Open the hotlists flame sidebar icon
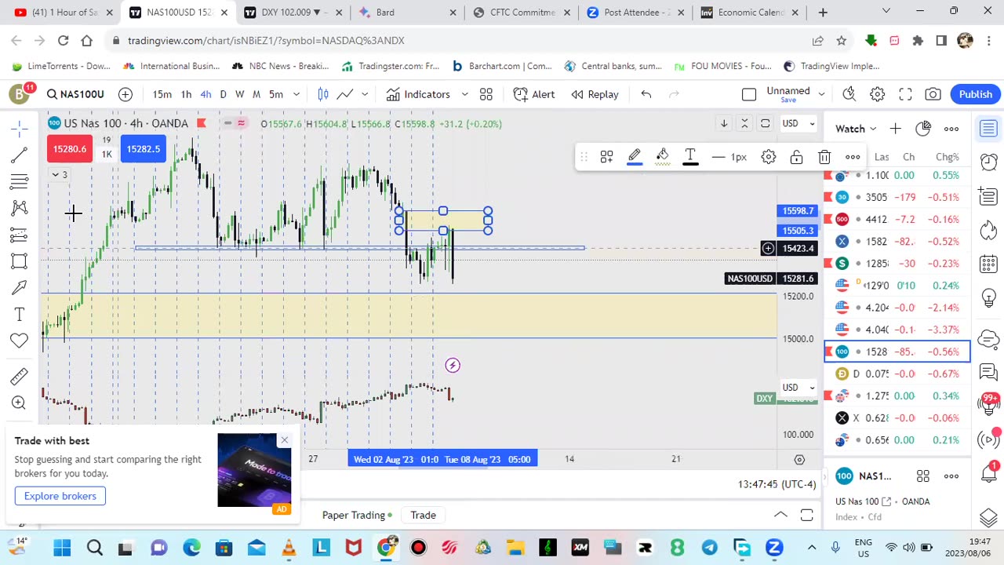 pyautogui.click(x=988, y=230)
